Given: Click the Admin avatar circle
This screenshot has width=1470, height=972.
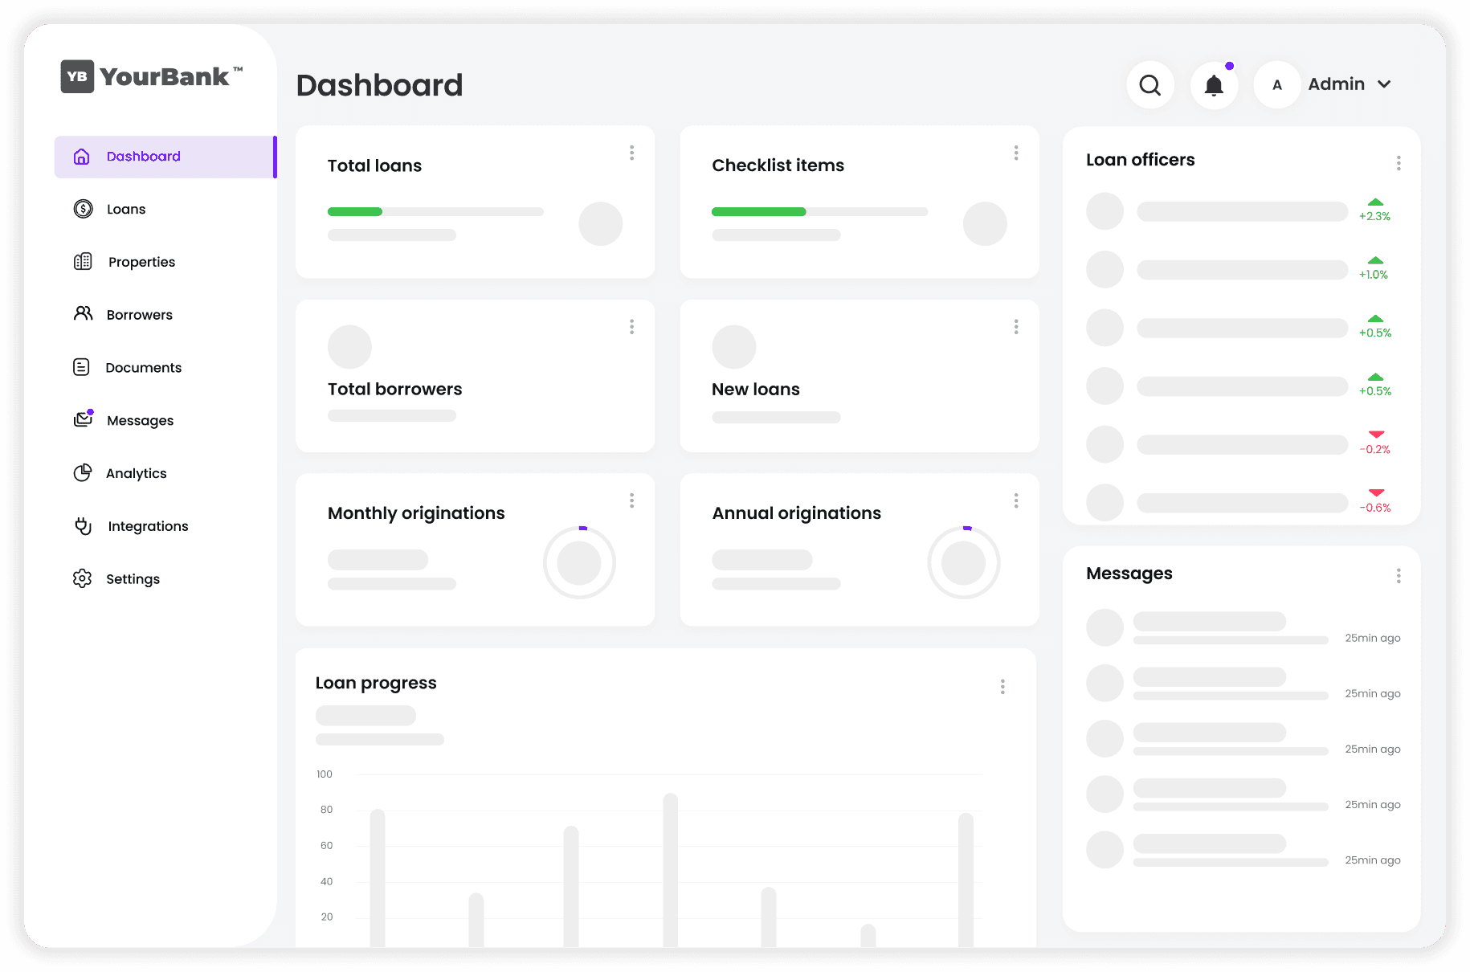Looking at the screenshot, I should click(x=1277, y=84).
